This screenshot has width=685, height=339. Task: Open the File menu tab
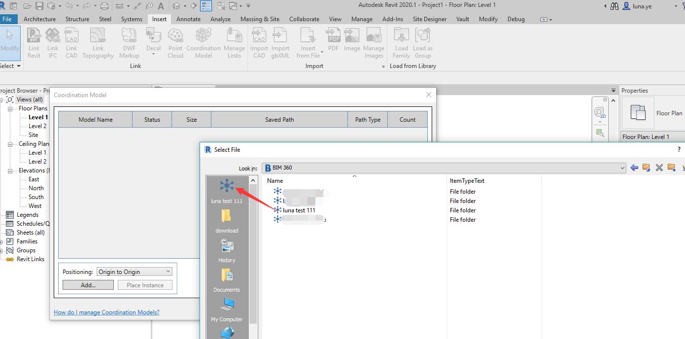click(7, 19)
